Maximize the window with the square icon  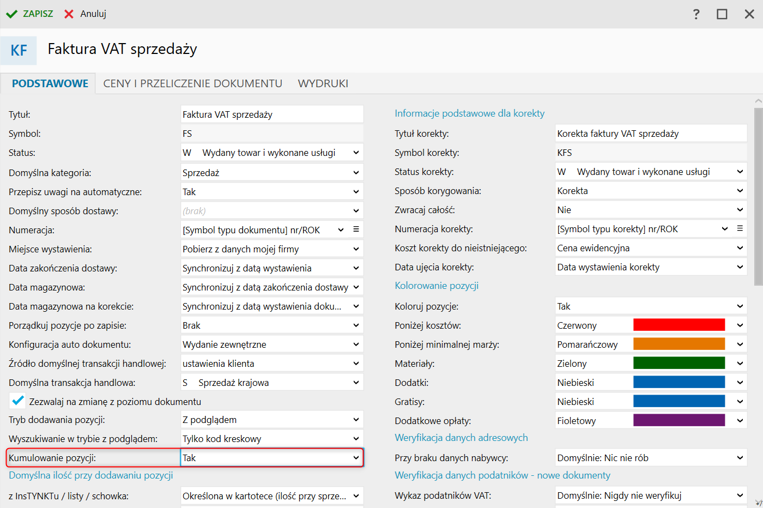coord(722,14)
